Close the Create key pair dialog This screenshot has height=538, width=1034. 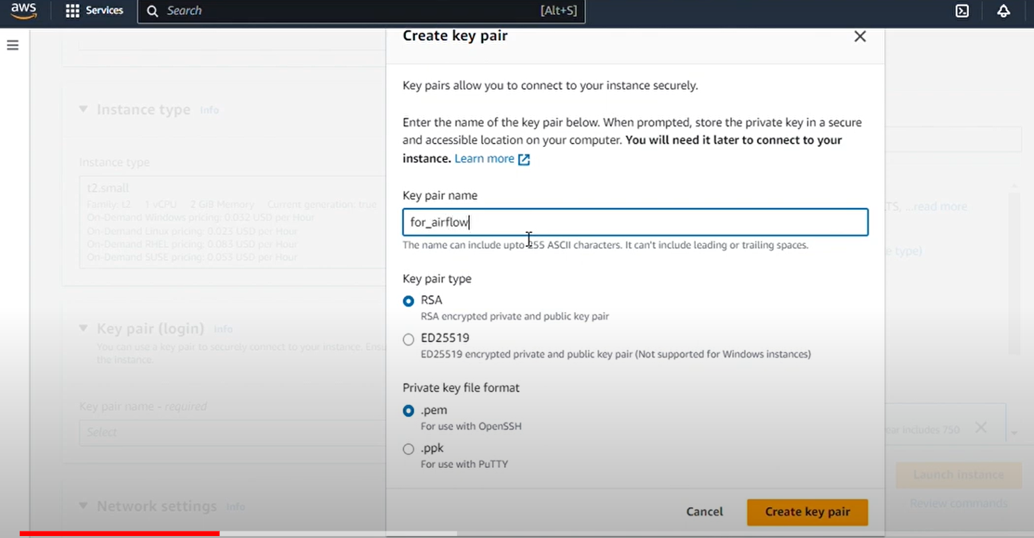pos(859,37)
